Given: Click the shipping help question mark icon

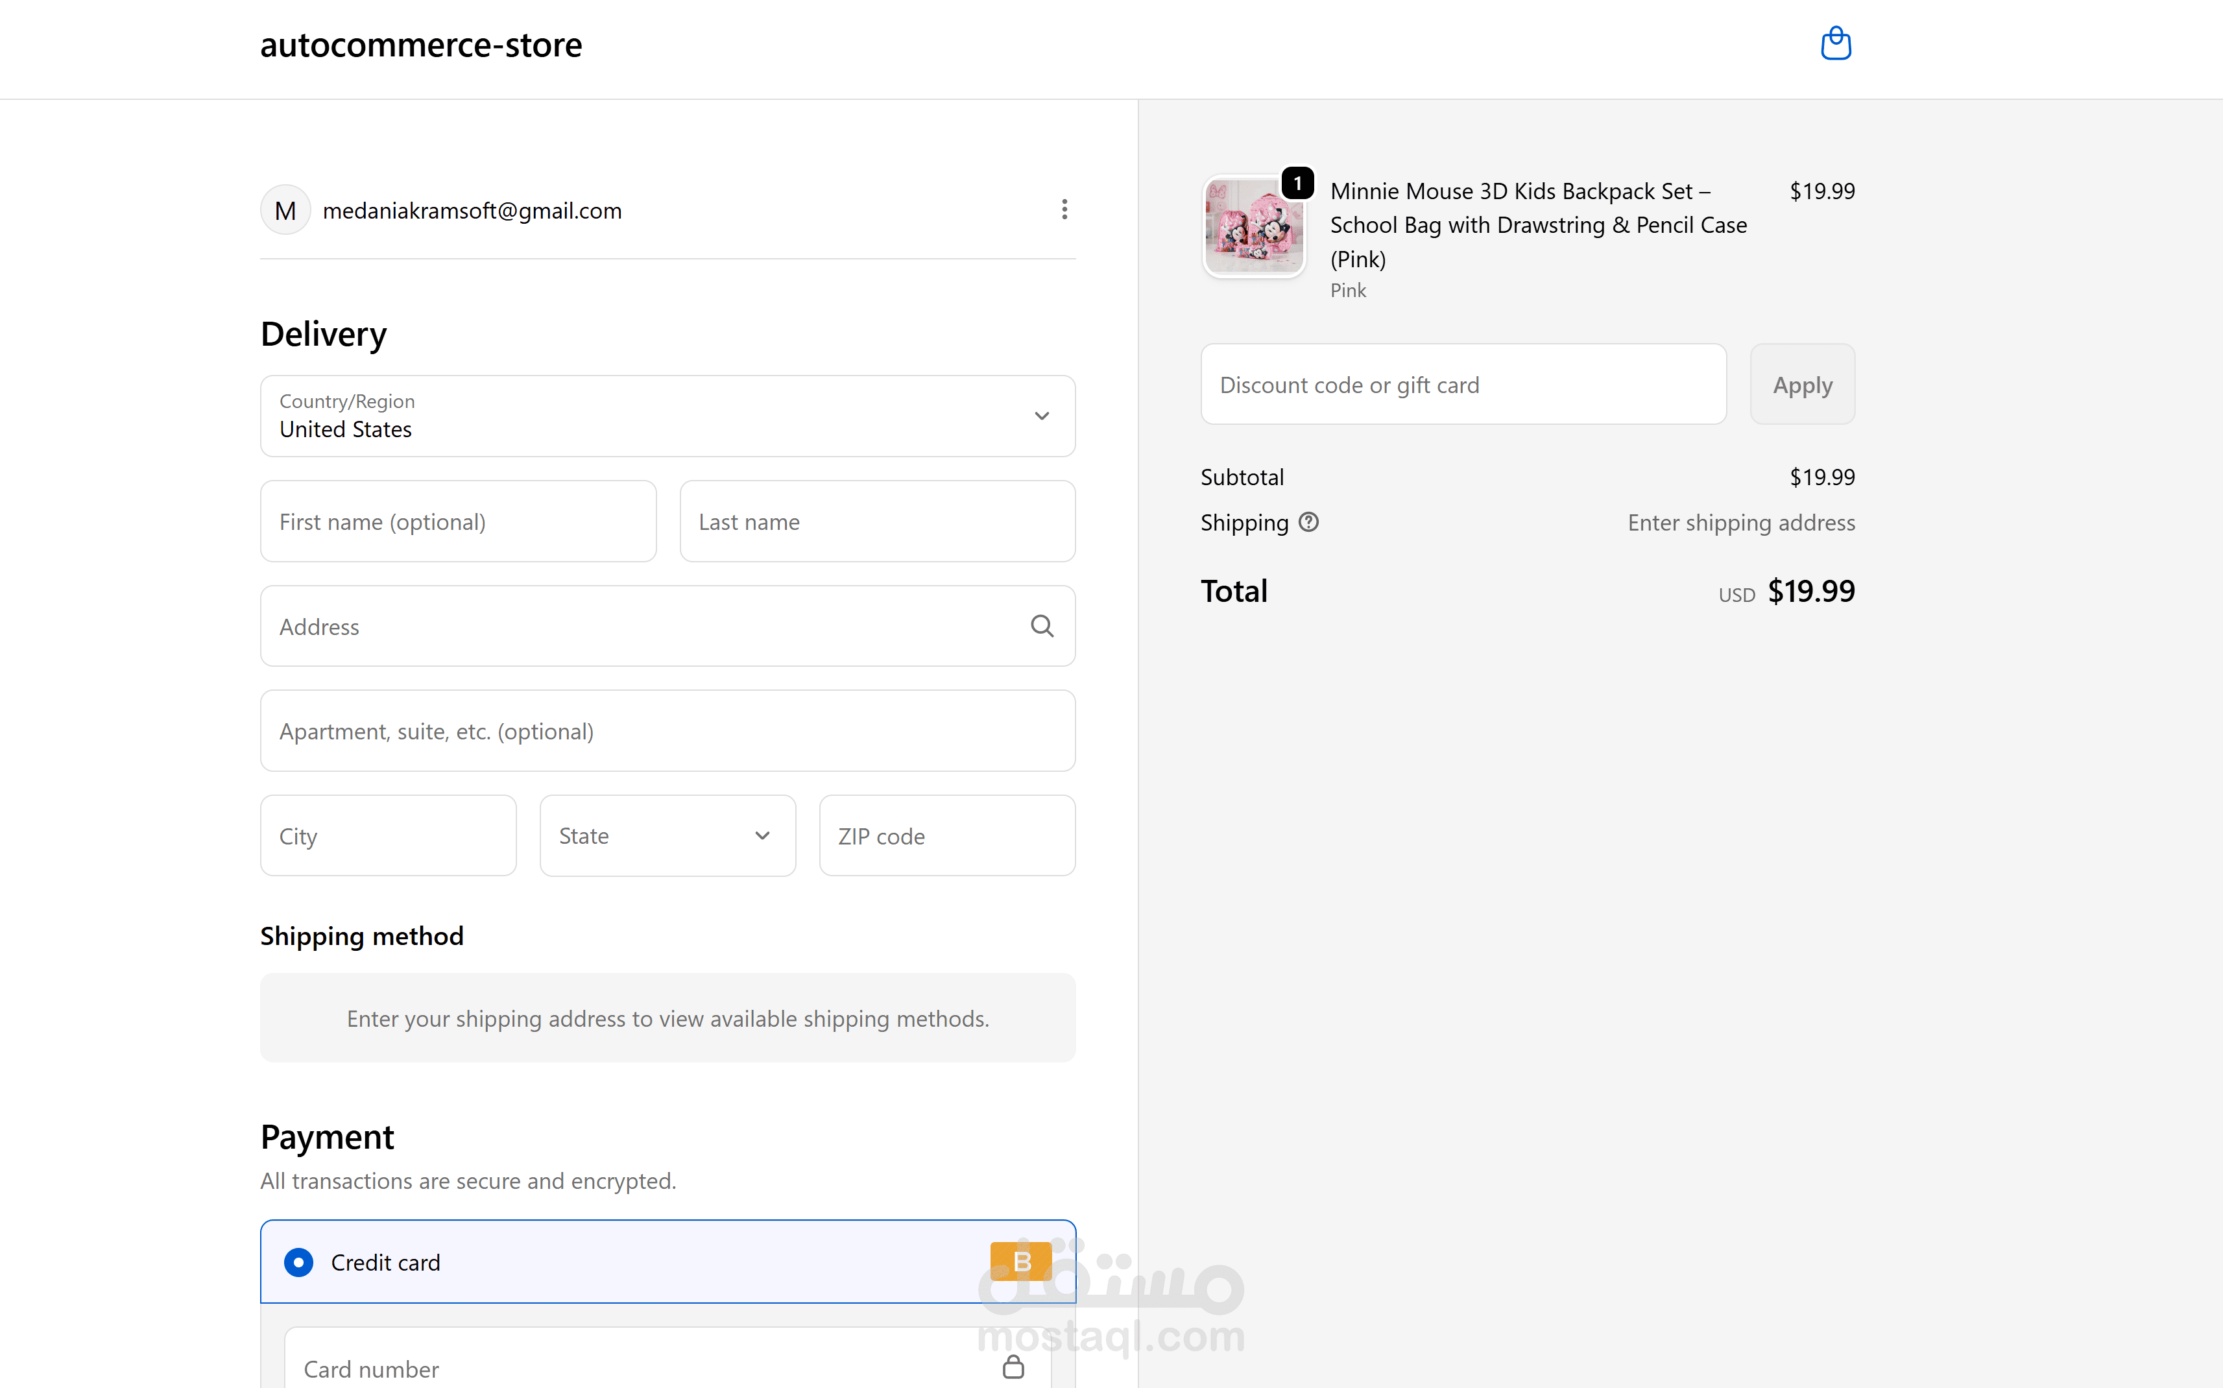Looking at the screenshot, I should (1309, 521).
